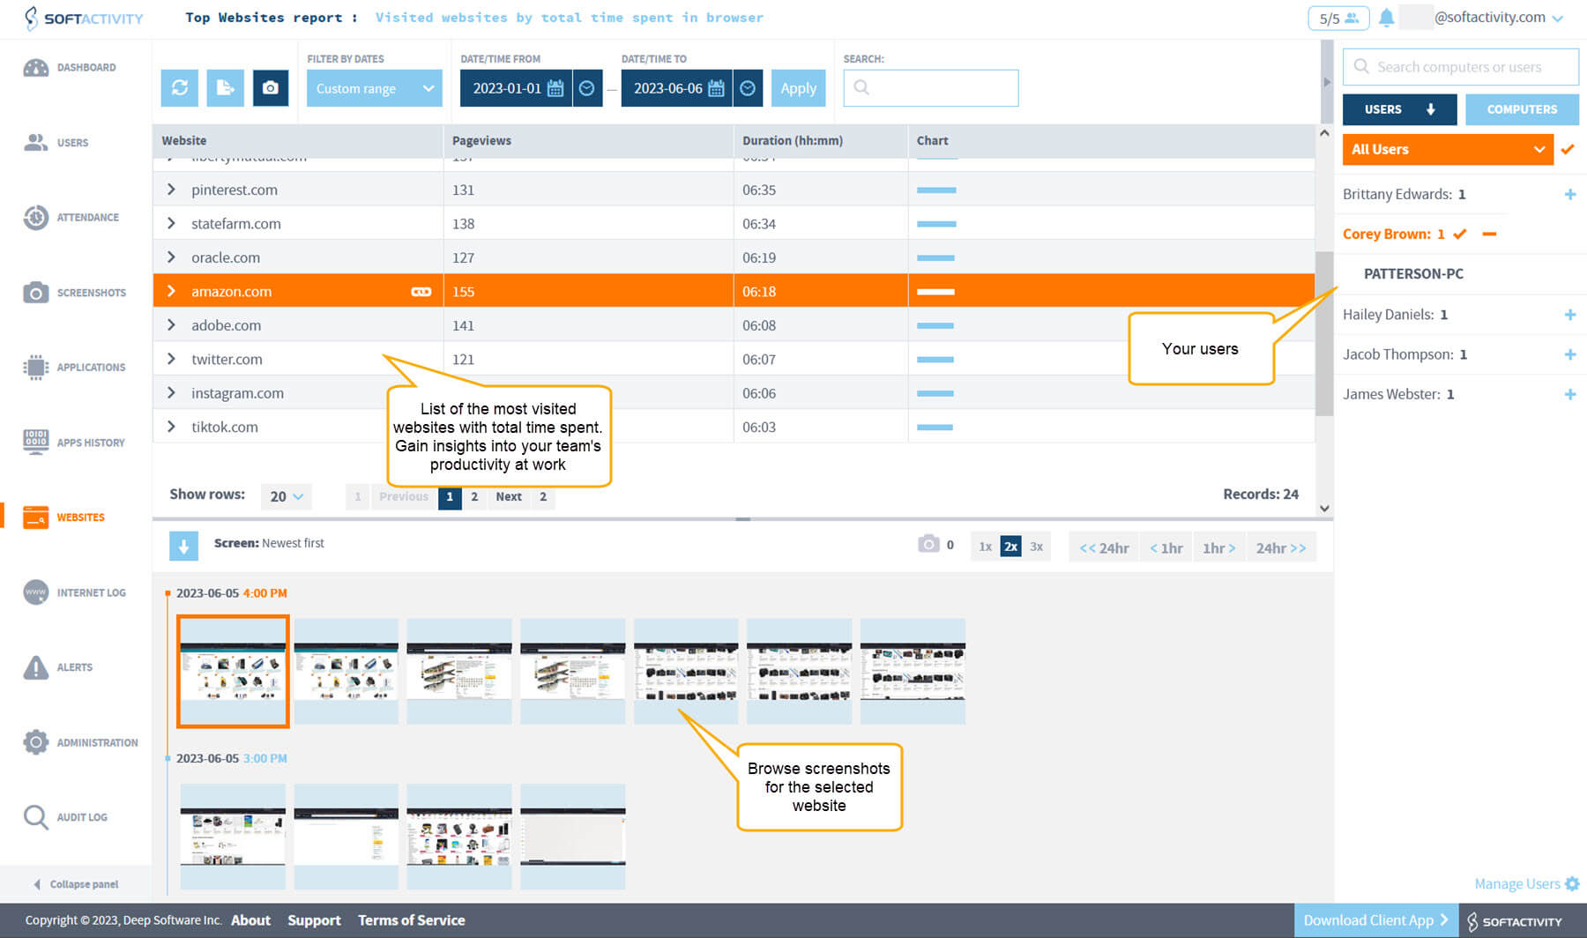Remove Corey Brown with minus icon
Image resolution: width=1587 pixels, height=938 pixels.
click(1489, 234)
